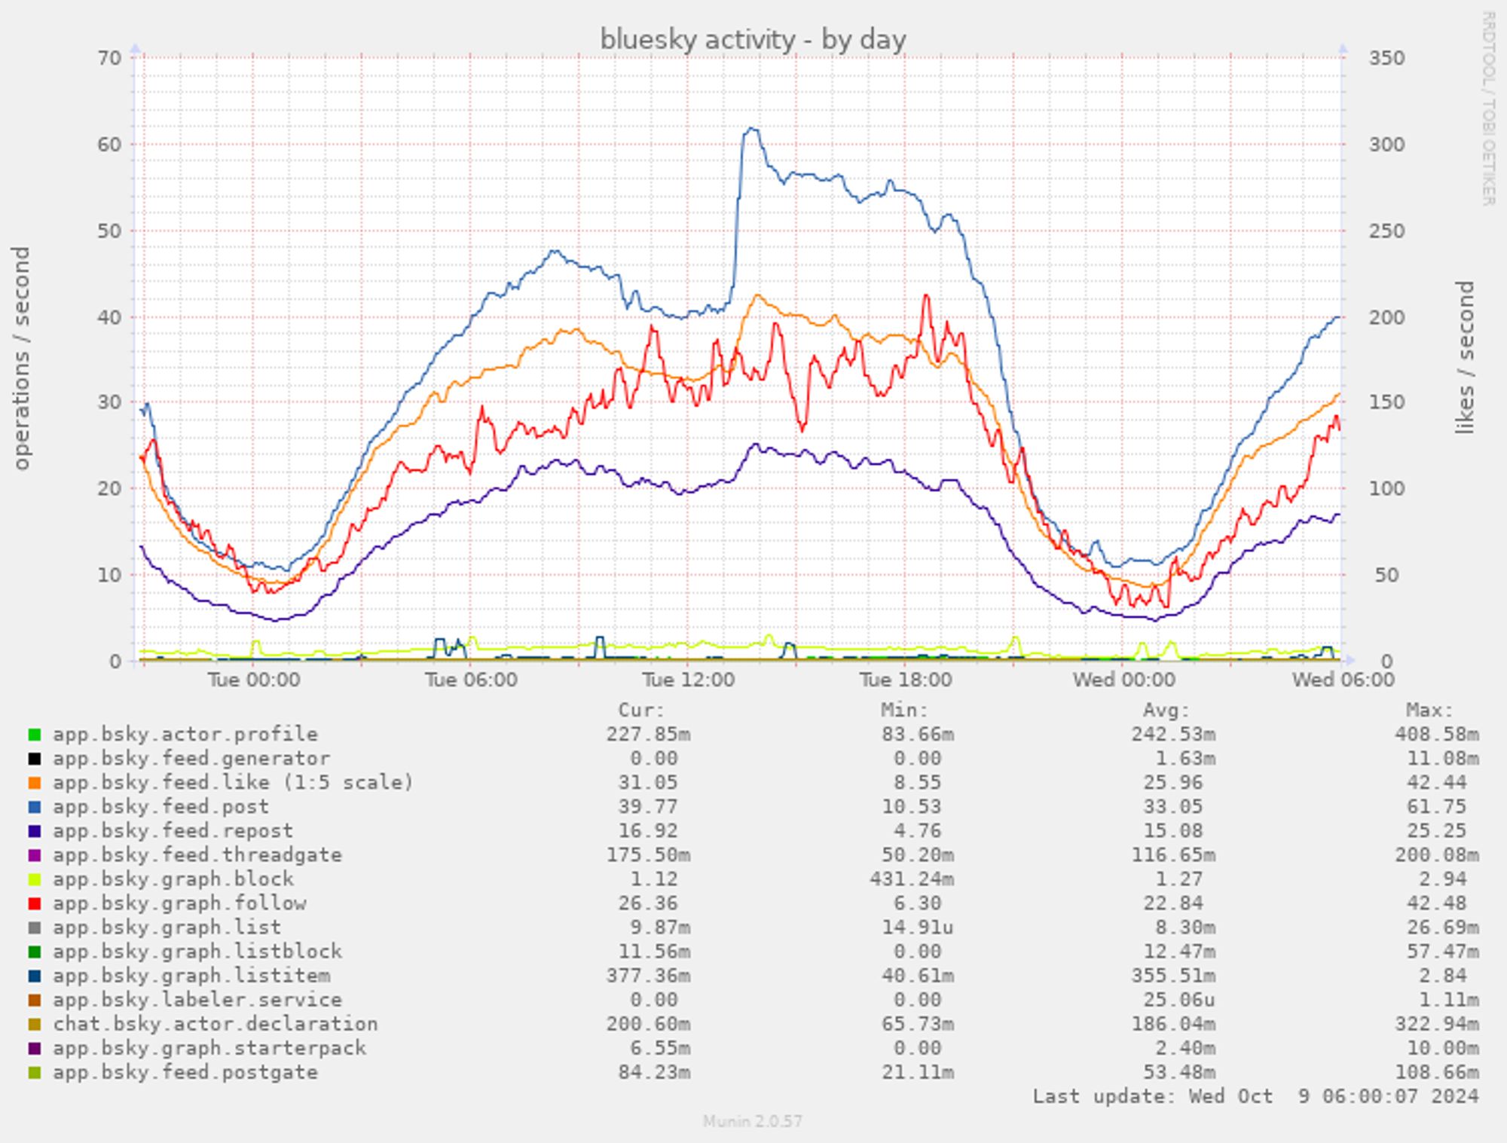Select the legend label app.bsky.graph.listblock
Screen dimensions: 1507x1143
tap(197, 951)
